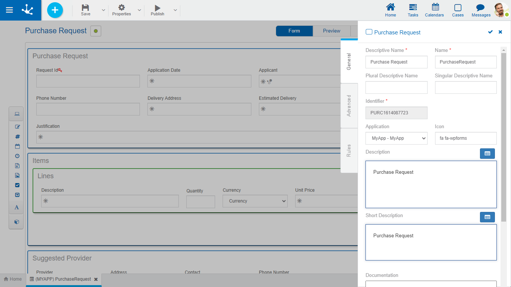Select the Rules properties tab
This screenshot has width=511, height=287.
(x=349, y=150)
